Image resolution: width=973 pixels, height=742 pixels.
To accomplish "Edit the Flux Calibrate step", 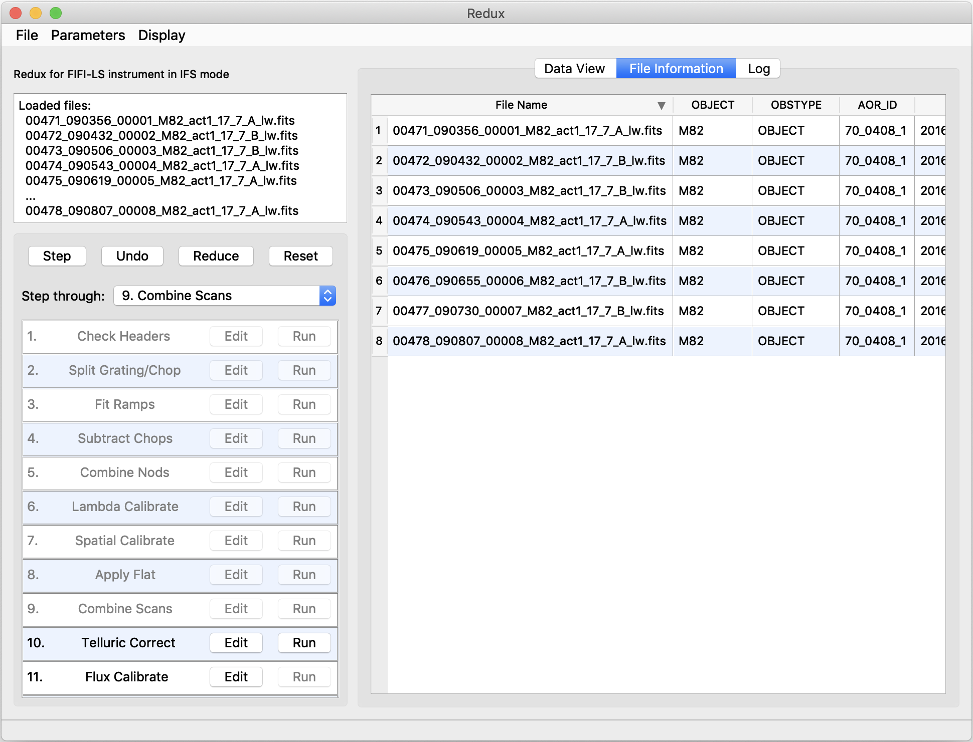I will pyautogui.click(x=236, y=677).
